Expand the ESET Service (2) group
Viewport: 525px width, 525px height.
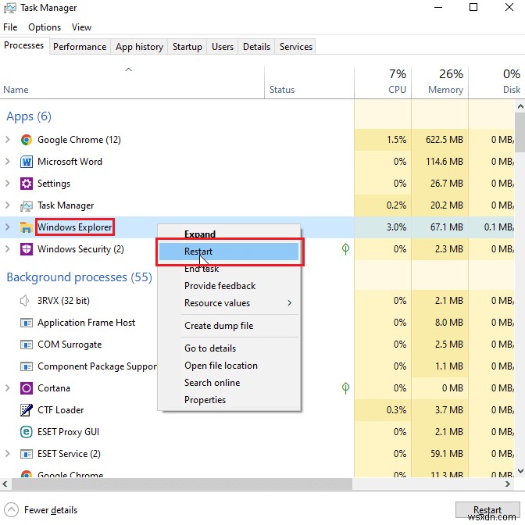[7, 454]
